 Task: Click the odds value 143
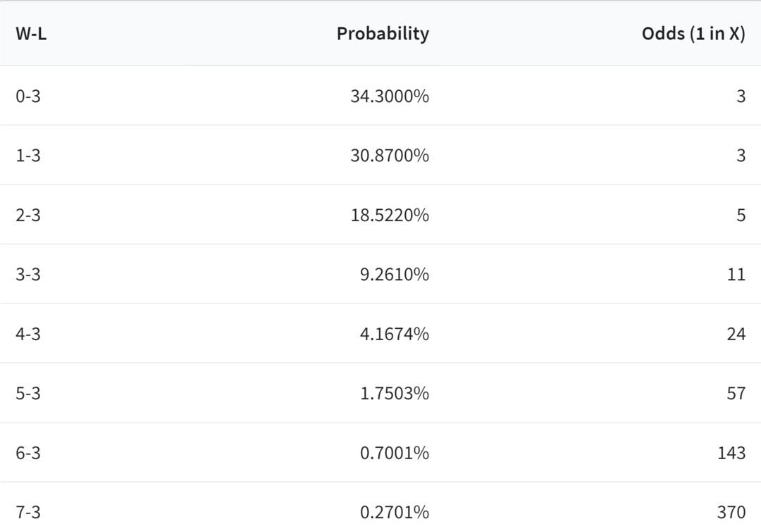point(731,453)
